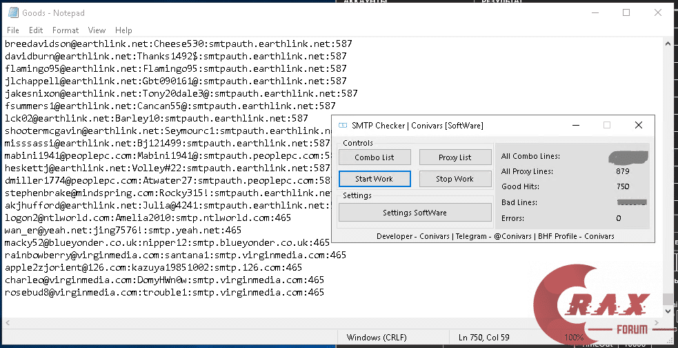Click the SMTP Checker app icon
This screenshot has height=348, width=678.
tap(343, 126)
